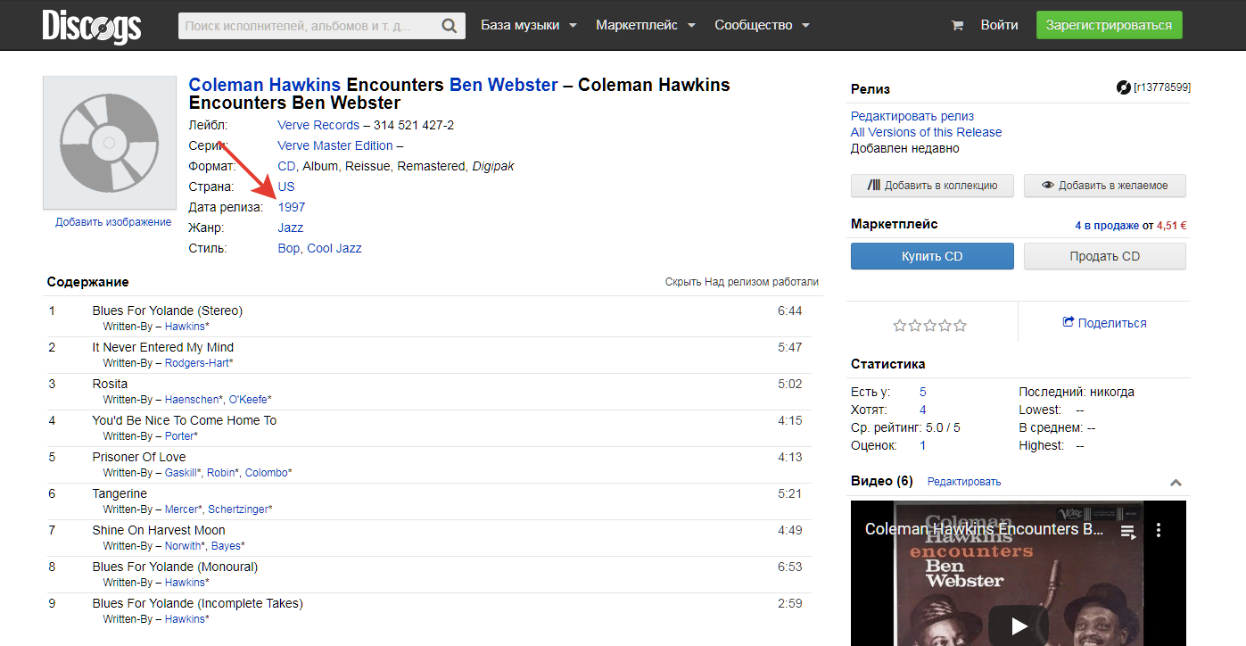
Task: Toggle Скрыть Над релизом работали credits
Action: click(x=742, y=282)
